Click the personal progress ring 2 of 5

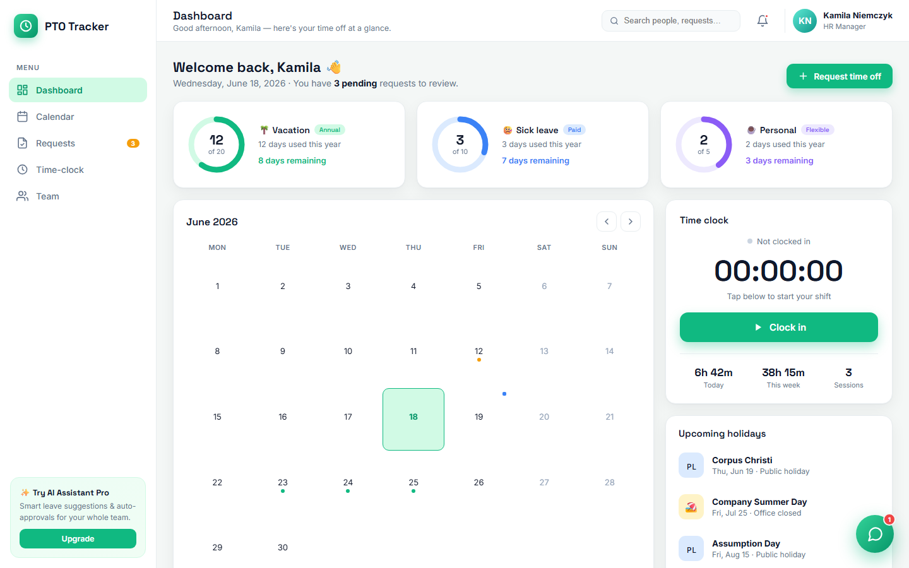pyautogui.click(x=704, y=145)
